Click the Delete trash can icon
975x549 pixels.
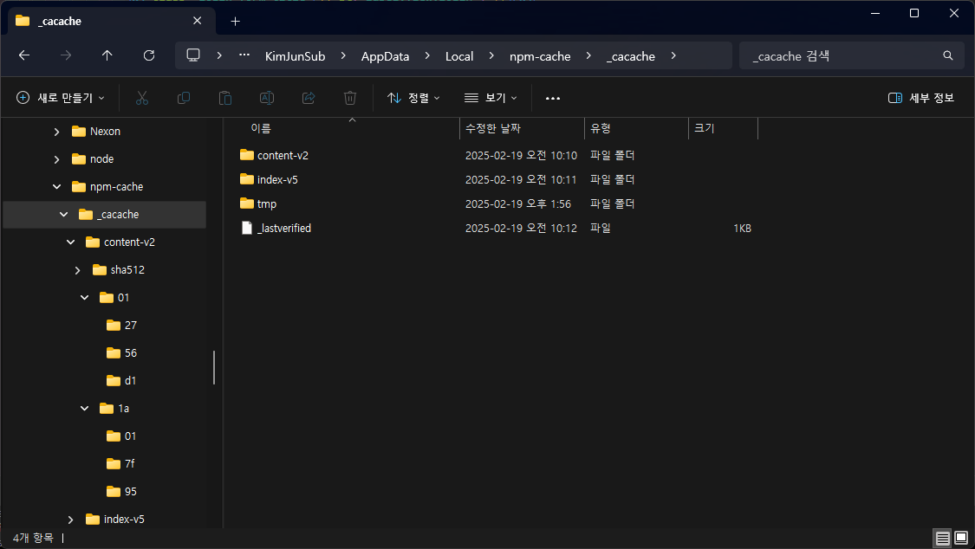[x=350, y=98]
